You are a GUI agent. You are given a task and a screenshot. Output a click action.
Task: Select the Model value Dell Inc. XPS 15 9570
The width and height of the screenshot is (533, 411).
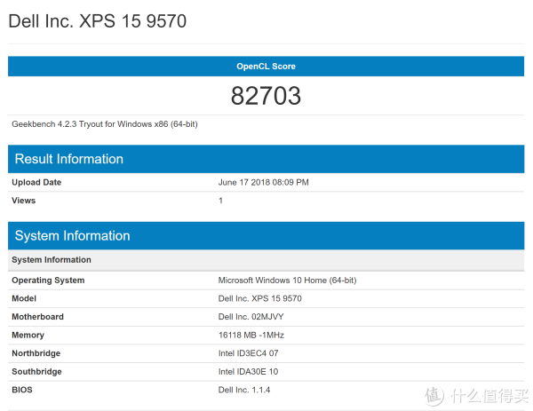[259, 298]
